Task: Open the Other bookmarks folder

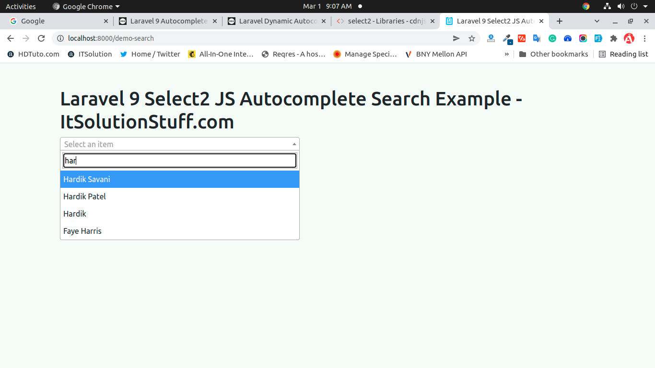Action: click(553, 54)
